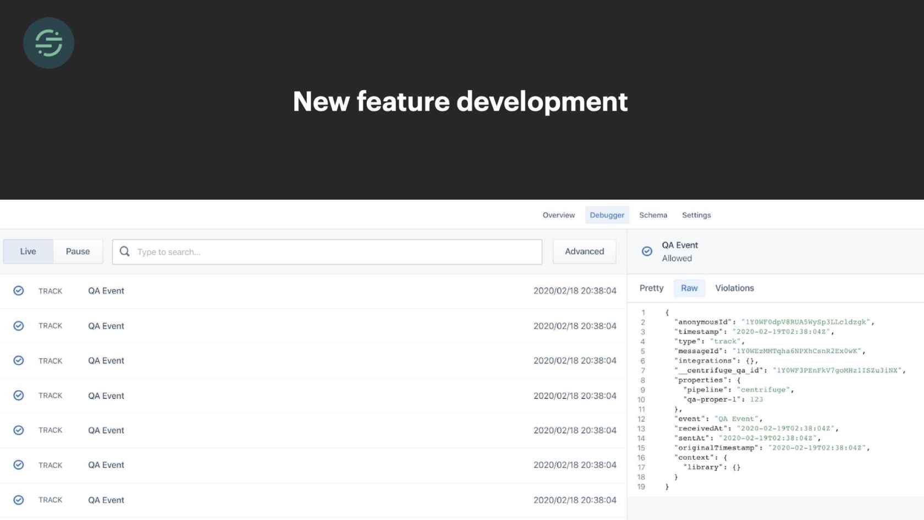The image size is (924, 520).
Task: Focus the Type to search input field
Action: tap(335, 252)
